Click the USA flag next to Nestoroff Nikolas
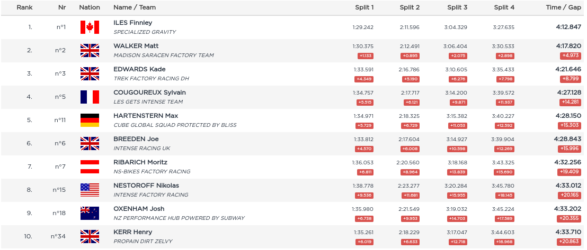 click(90, 190)
